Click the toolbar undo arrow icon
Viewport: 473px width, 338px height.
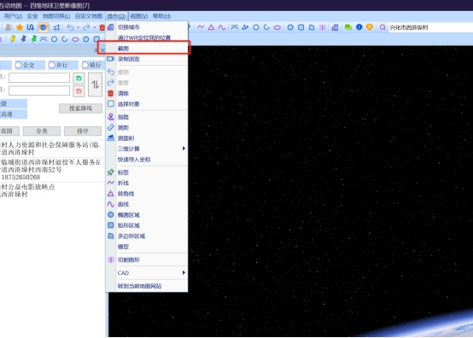[70, 27]
